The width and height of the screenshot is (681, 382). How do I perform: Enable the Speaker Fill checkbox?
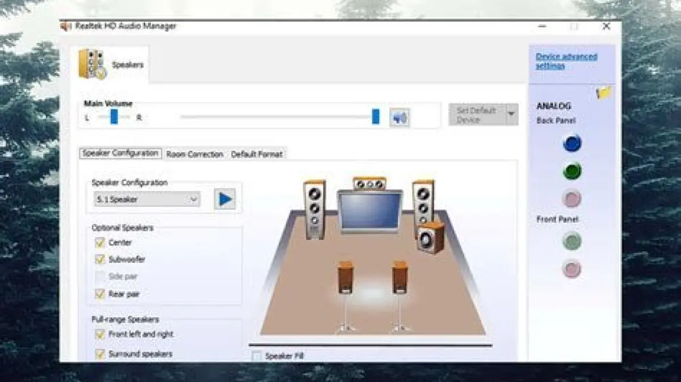coord(257,356)
